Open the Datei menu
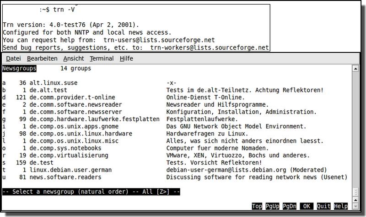Viewport: 366px width, 217px height. coord(13,58)
